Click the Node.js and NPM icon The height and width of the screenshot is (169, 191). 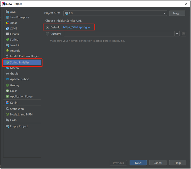coord(8,114)
